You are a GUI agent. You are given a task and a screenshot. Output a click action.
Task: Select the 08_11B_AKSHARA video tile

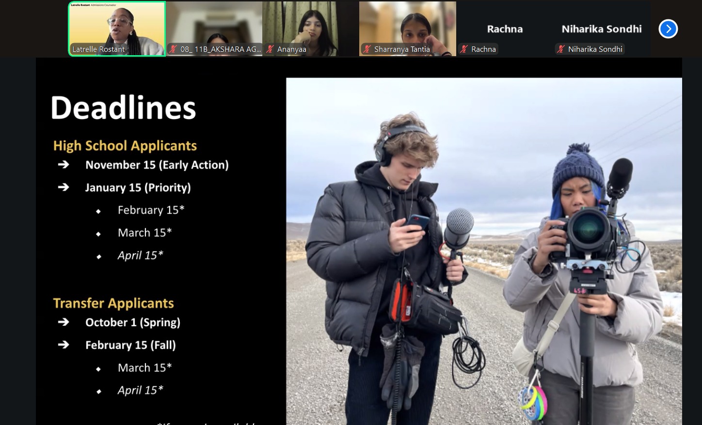[214, 24]
